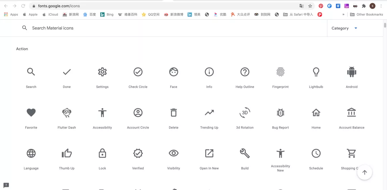Choose the Lightbulb icon

click(x=316, y=72)
